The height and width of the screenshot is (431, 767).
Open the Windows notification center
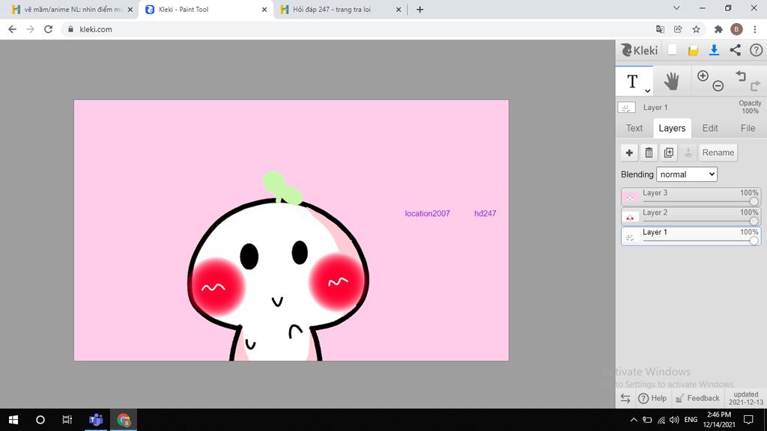(x=748, y=420)
